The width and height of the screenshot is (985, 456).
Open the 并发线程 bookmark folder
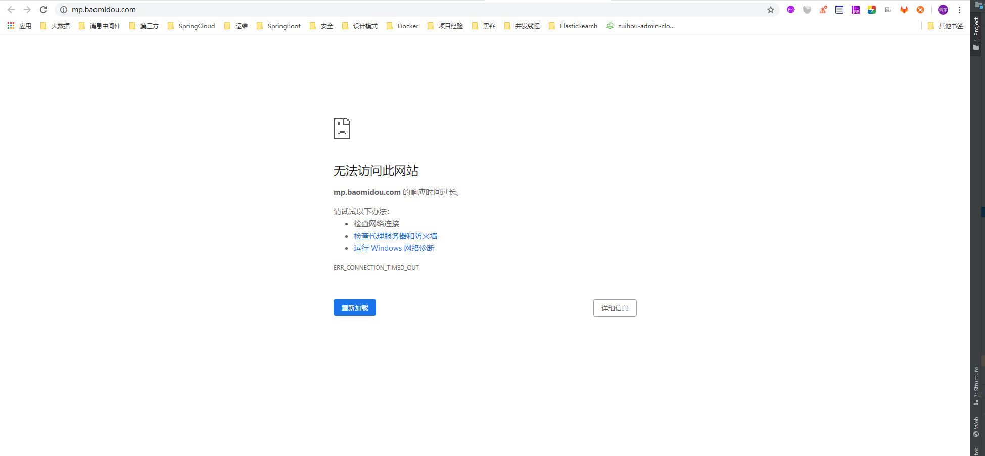click(522, 26)
